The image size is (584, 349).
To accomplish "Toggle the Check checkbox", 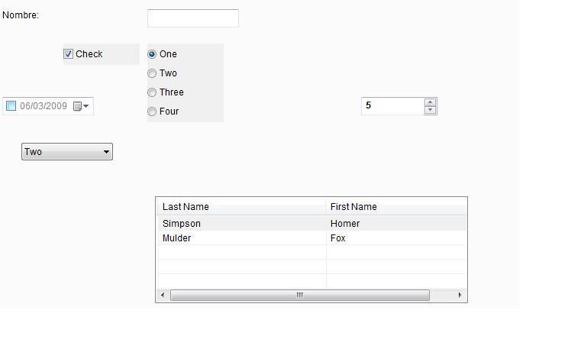I will 68,54.
